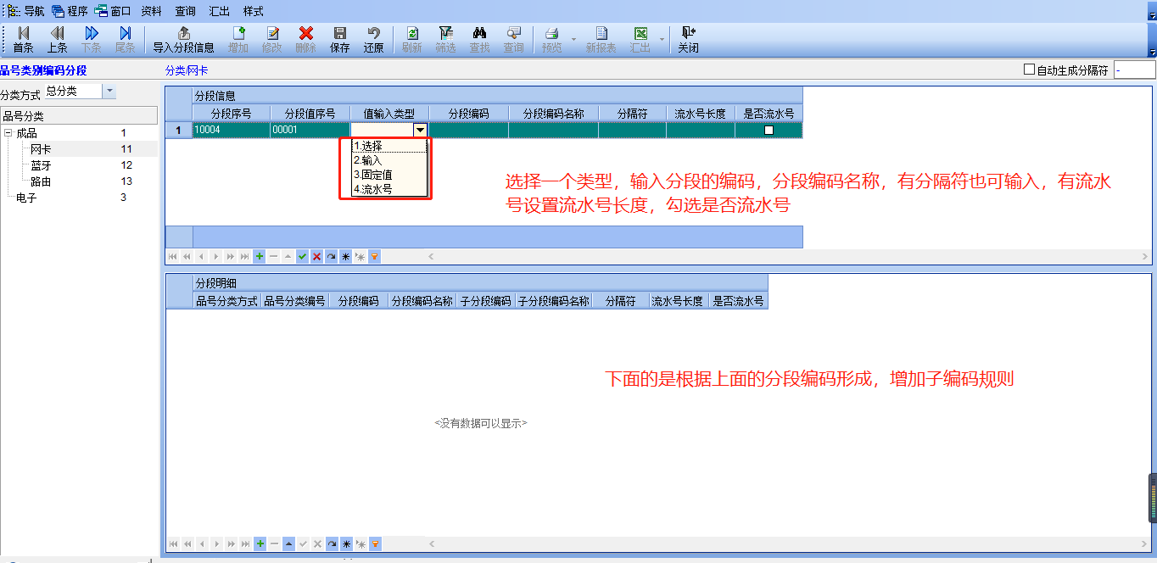Click the 分段序号 cell showing 10004

[x=232, y=131]
